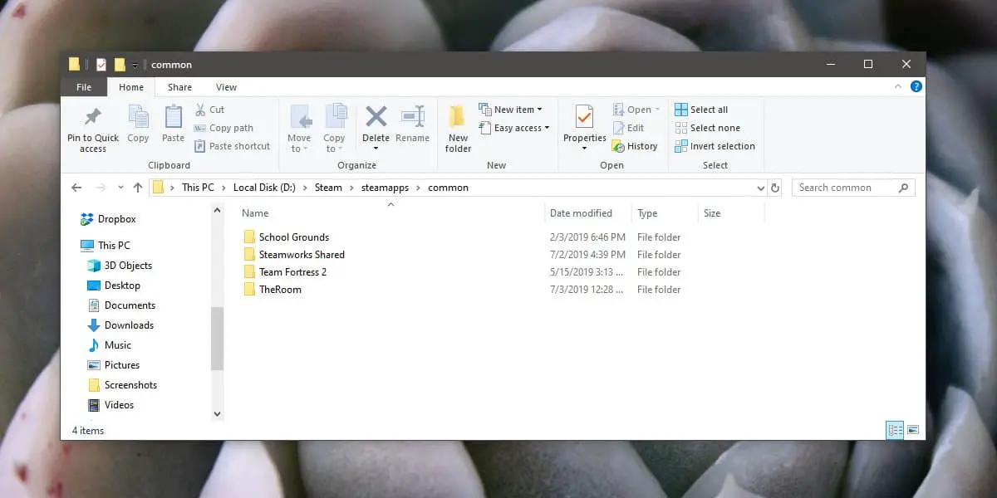Screen dimensions: 997x498
Task: Refresh the common folder view
Action: (775, 188)
